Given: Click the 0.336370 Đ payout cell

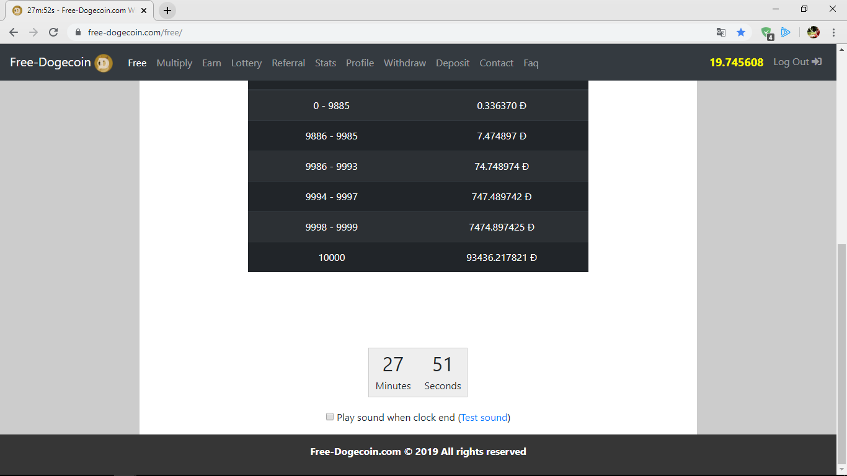Looking at the screenshot, I should 502,105.
